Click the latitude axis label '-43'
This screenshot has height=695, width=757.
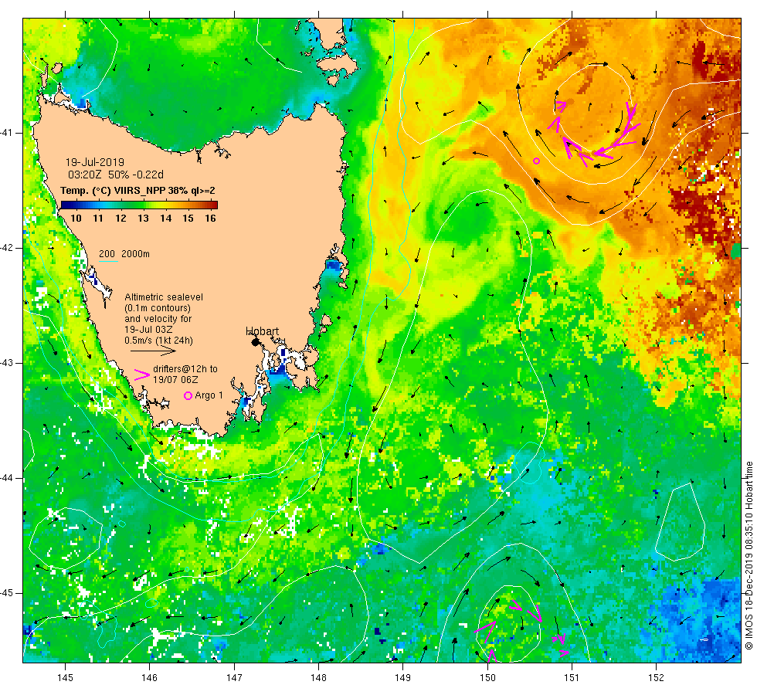(x=7, y=363)
